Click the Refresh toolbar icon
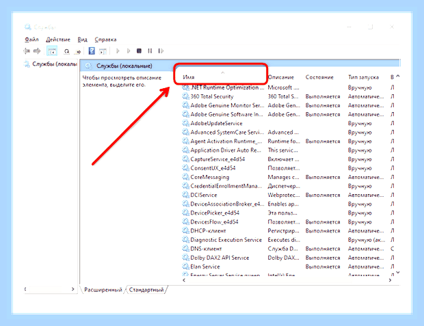This screenshot has height=326, width=424. [66, 51]
